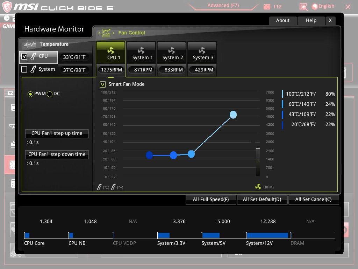
Task: Click the 100°C/212°F 80% legend entry
Action: (308, 94)
